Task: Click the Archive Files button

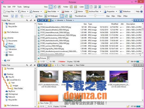Action: tap(92, 12)
